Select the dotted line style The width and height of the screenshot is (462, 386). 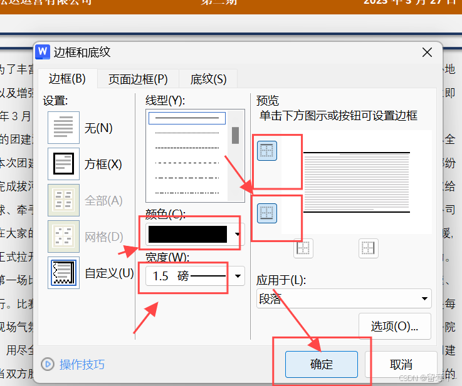click(187, 133)
